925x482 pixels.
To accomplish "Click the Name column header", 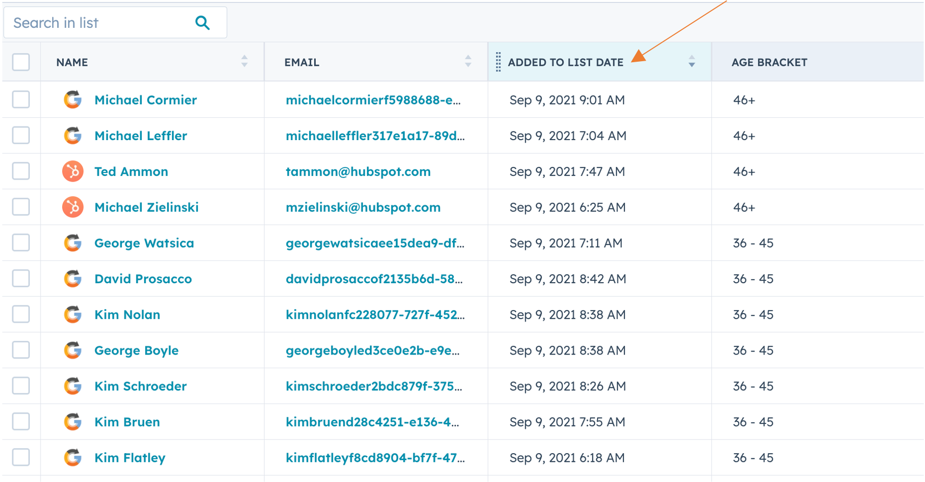I will (x=72, y=62).
